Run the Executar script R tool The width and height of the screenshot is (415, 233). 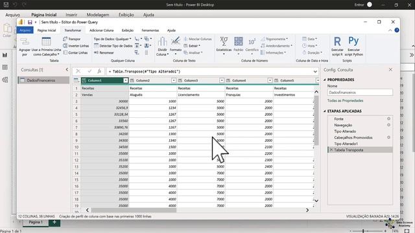tap(337, 46)
